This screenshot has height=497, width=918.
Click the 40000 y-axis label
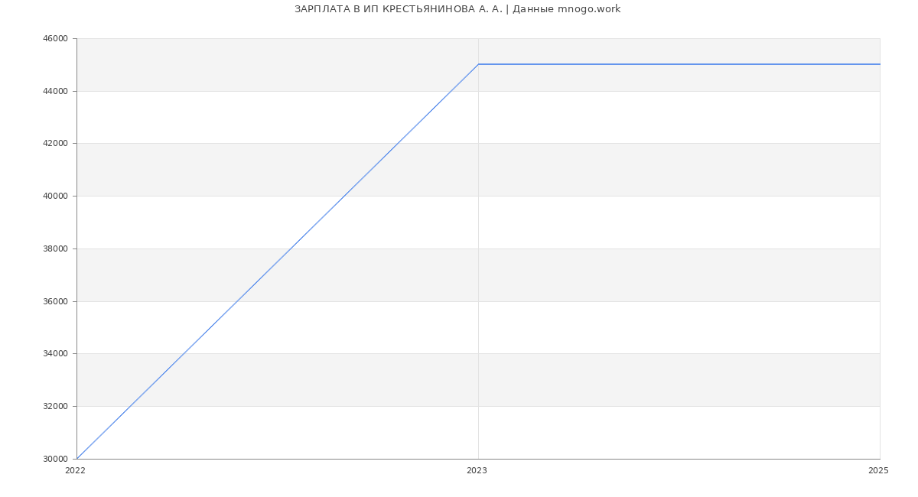tap(55, 197)
